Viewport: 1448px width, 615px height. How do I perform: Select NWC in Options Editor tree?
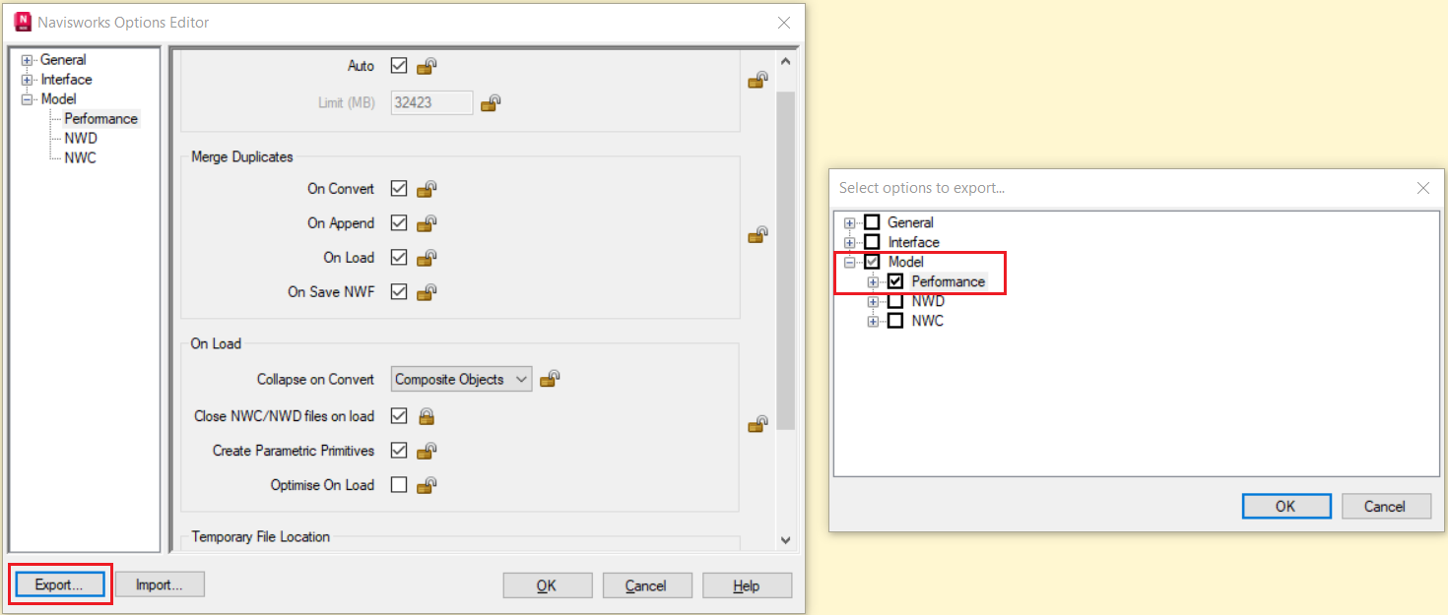tap(81, 158)
